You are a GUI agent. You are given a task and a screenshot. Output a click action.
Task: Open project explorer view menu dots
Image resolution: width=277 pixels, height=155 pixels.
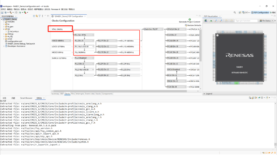tap(42, 16)
